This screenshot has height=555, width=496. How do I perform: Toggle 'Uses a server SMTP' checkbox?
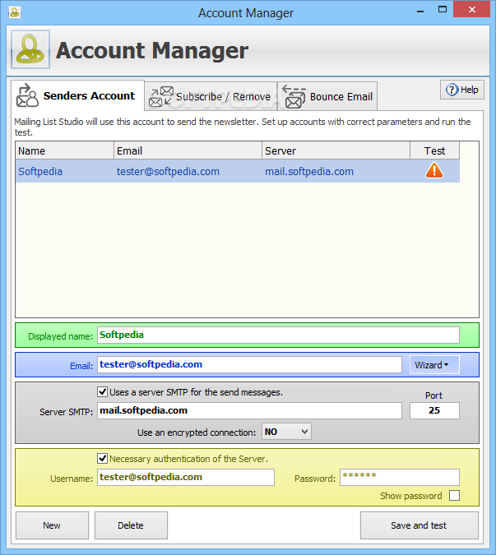102,392
